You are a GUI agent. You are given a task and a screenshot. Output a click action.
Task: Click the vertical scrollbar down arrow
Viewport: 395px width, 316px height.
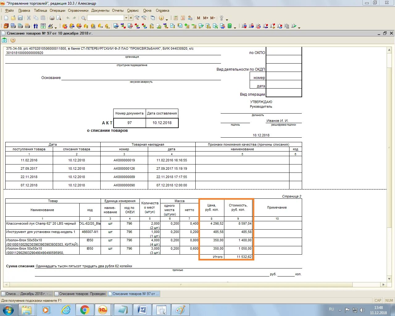tap(389, 279)
